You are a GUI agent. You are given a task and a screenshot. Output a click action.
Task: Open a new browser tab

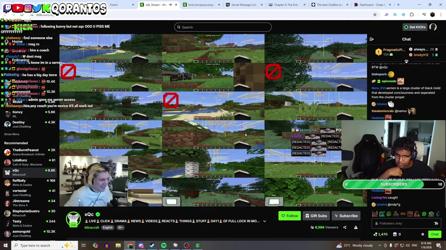(398, 5)
